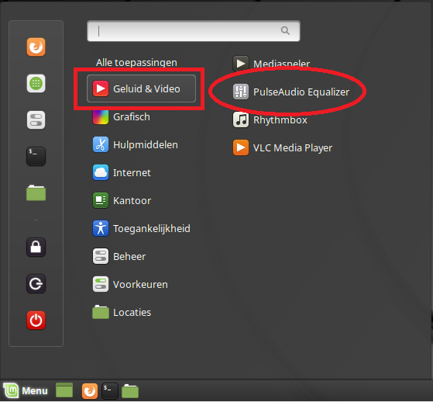This screenshot has height=402, width=433.
Task: Click the red power off icon
Action: point(36,320)
